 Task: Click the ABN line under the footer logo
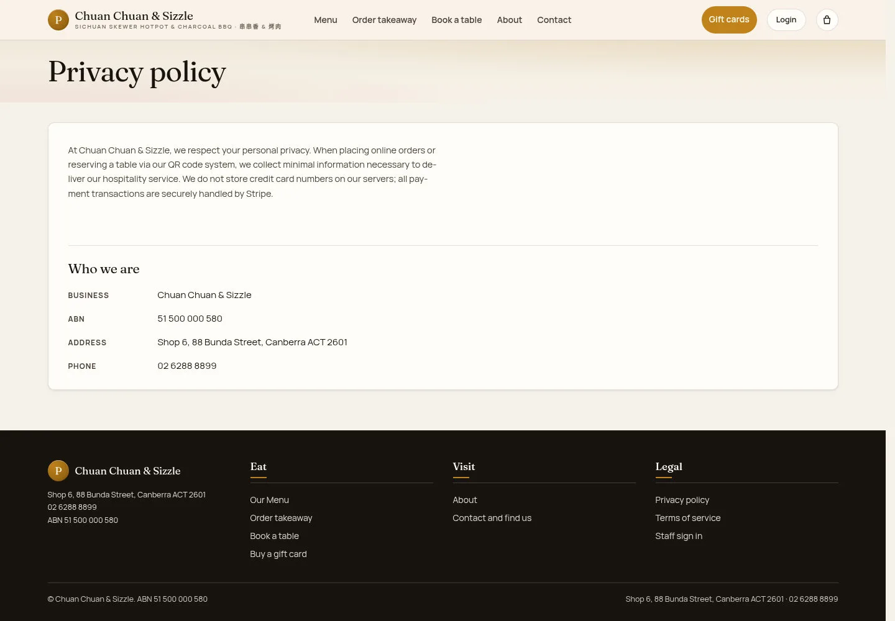(83, 520)
